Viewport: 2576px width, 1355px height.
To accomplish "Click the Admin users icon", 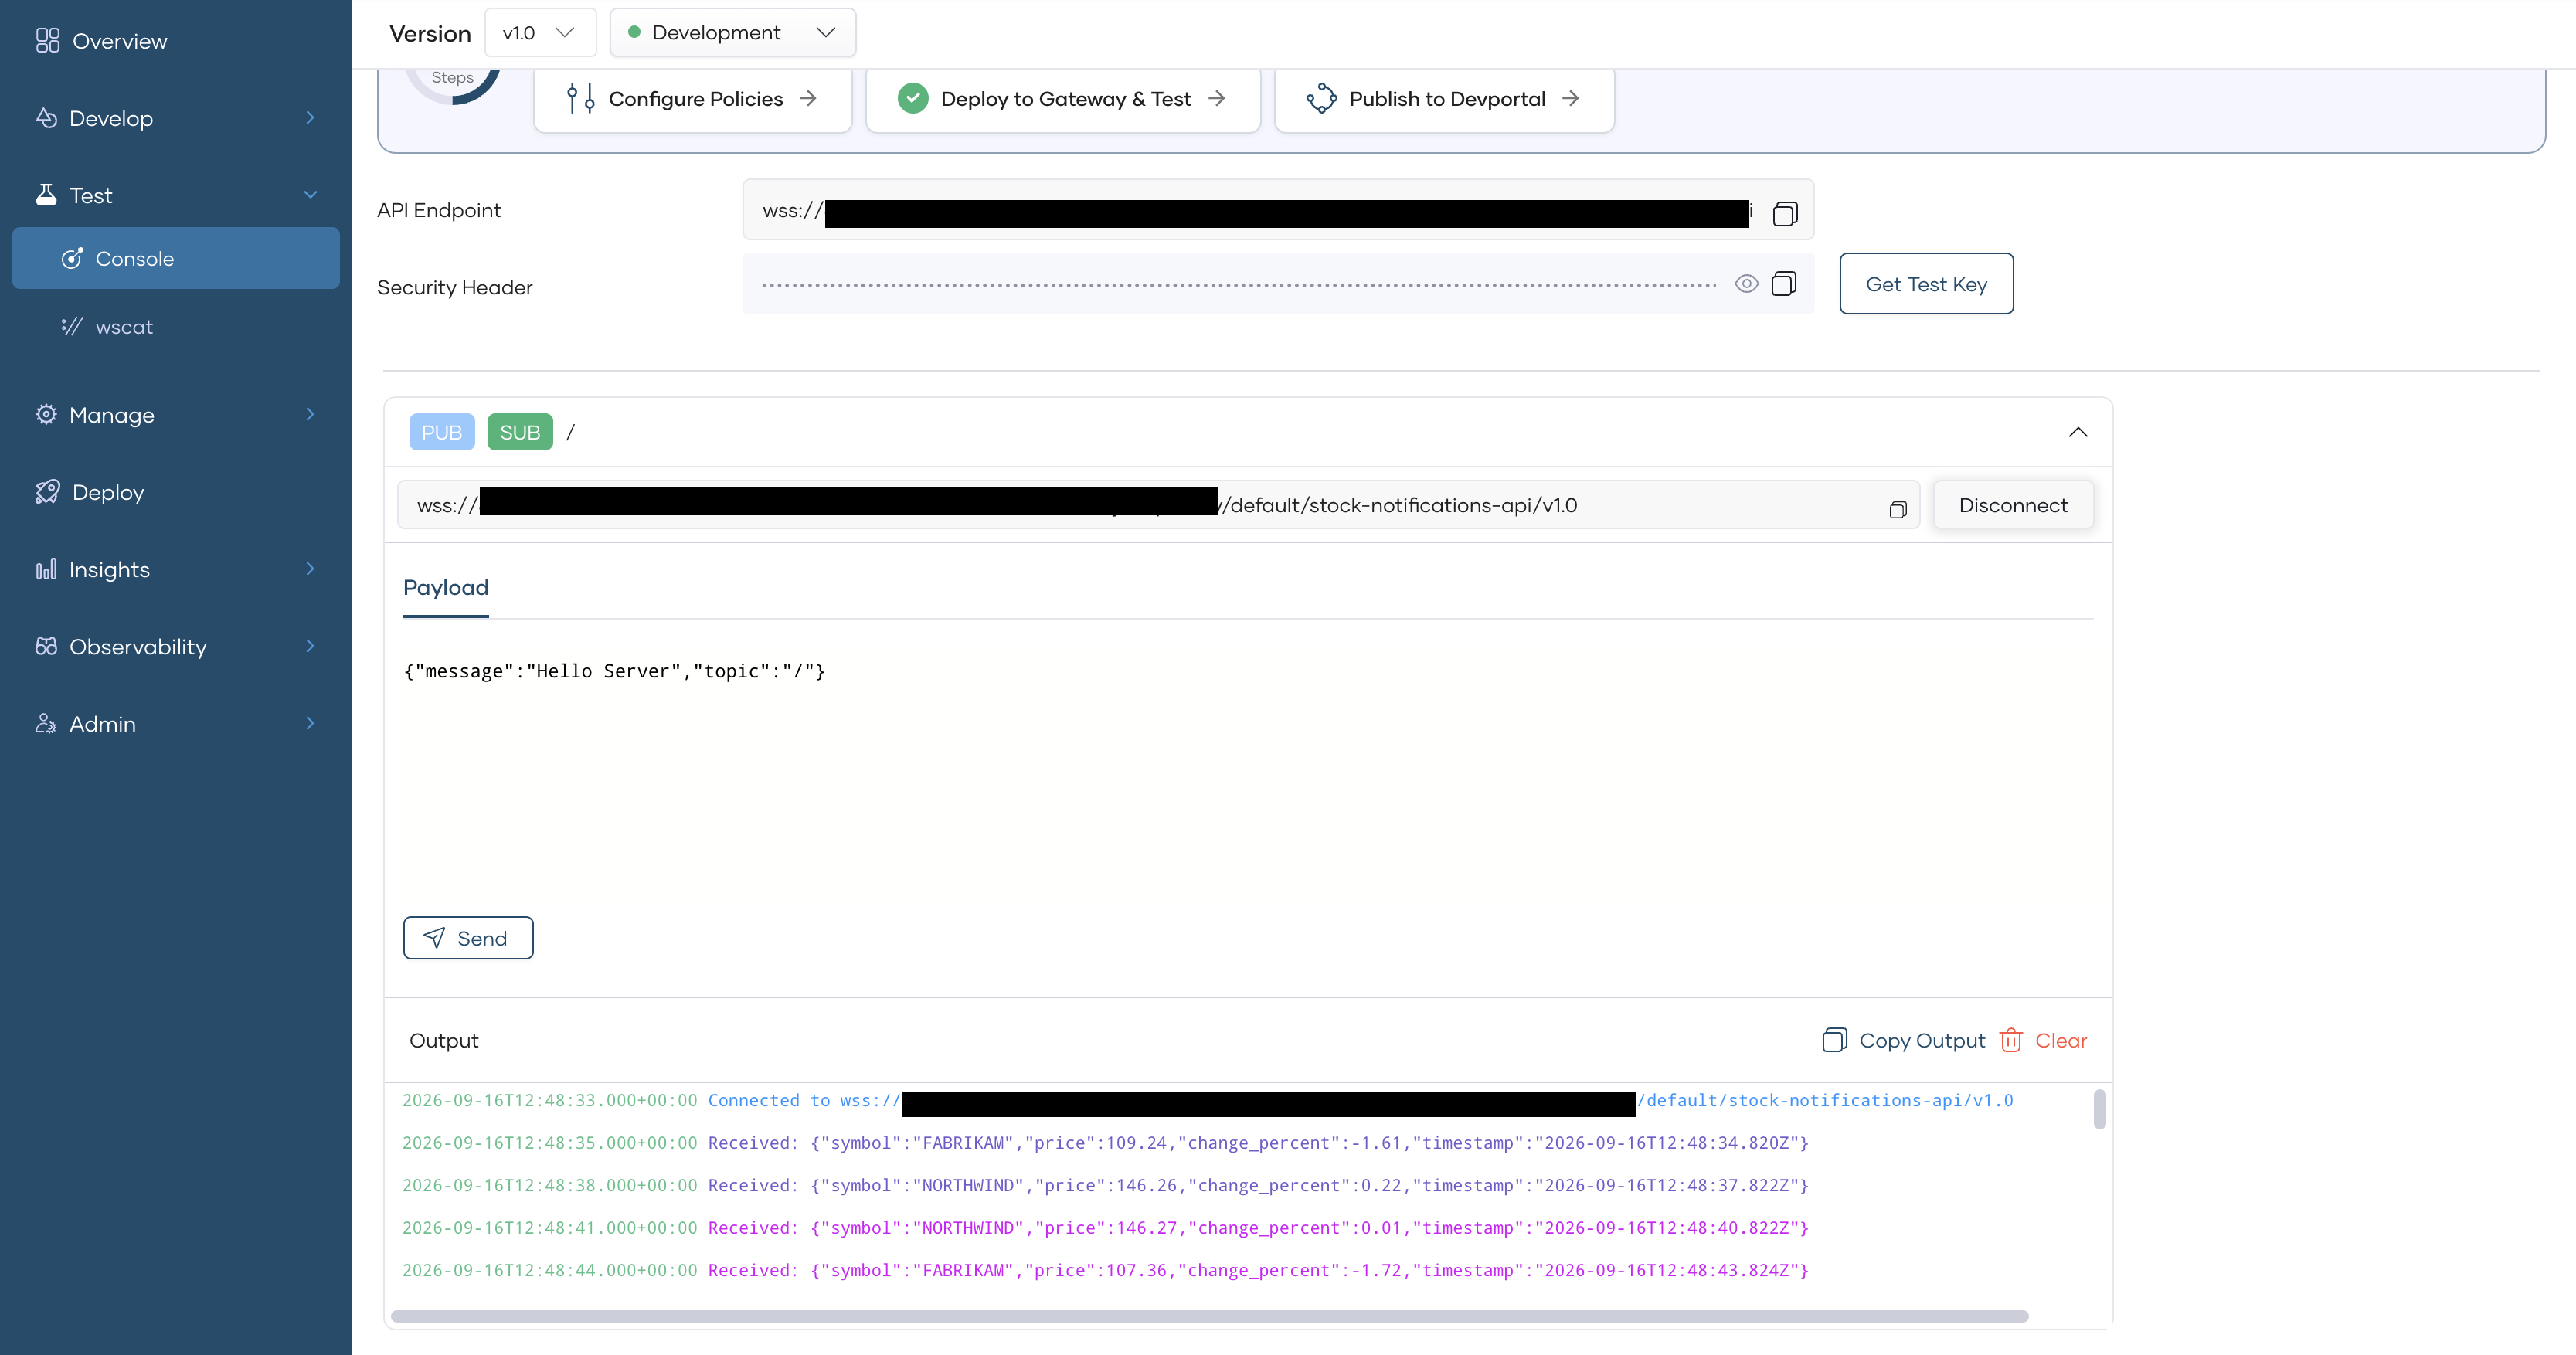I will [x=46, y=723].
